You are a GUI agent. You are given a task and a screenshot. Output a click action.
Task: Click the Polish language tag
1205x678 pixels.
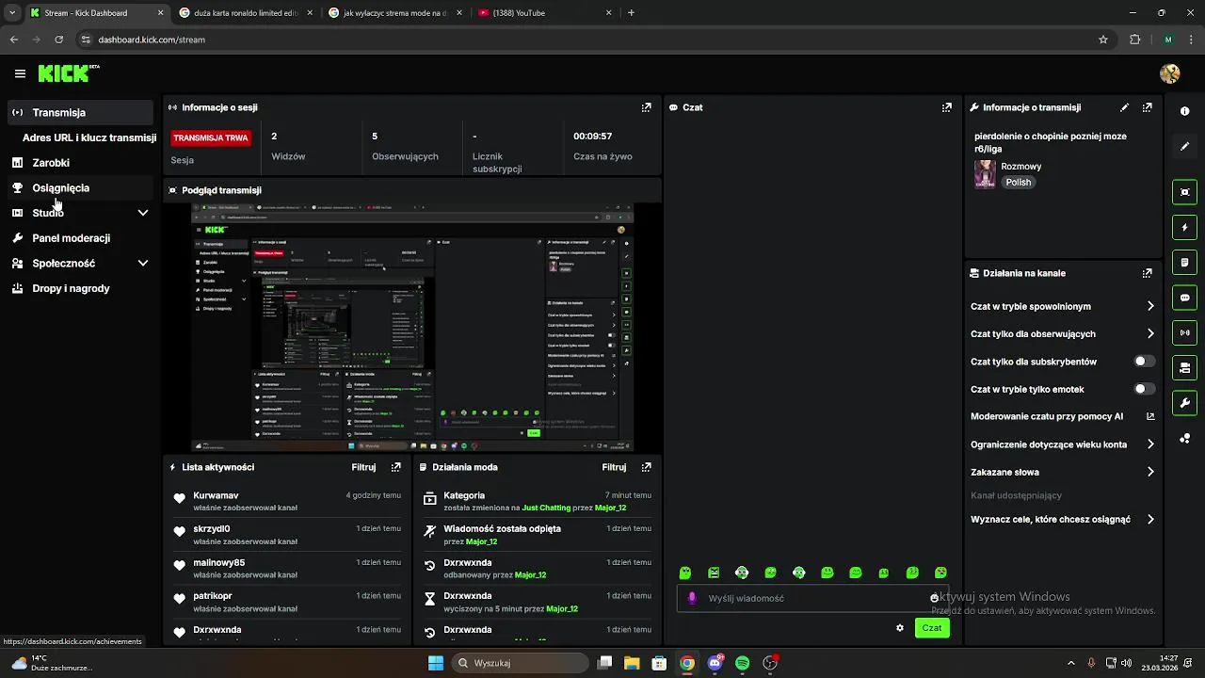tap(1018, 183)
